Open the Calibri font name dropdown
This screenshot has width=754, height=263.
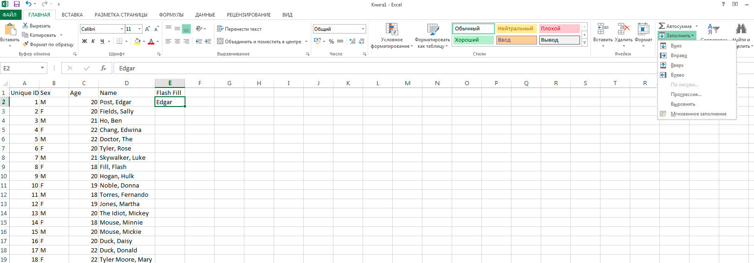click(122, 29)
